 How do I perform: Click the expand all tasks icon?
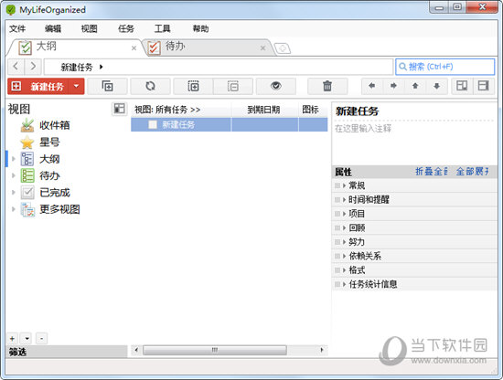(193, 86)
